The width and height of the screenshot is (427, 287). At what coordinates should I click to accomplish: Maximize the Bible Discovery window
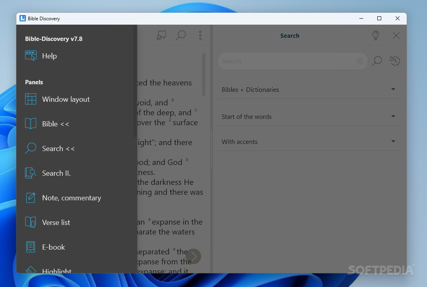(x=379, y=18)
